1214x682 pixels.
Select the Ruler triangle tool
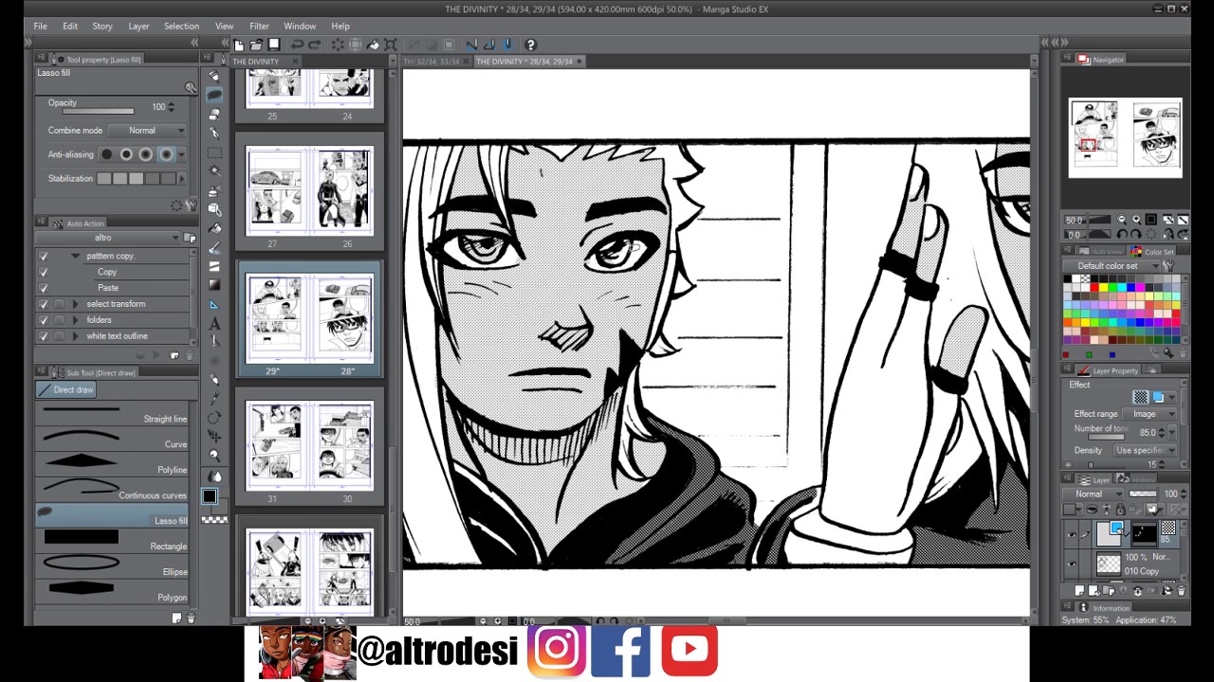pos(214,304)
